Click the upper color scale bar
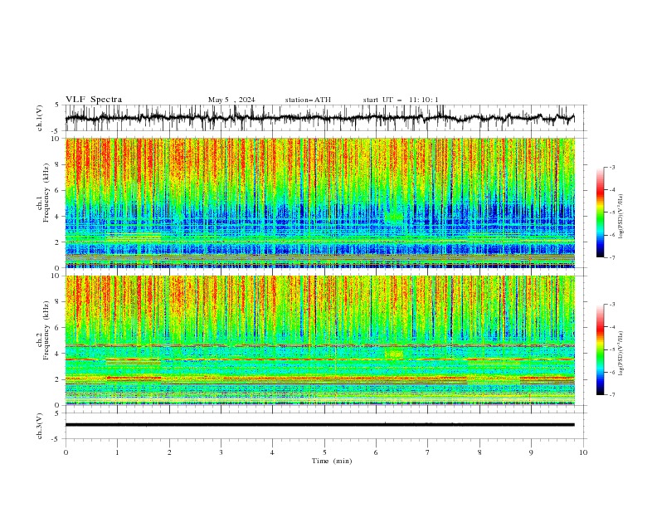 (600, 212)
